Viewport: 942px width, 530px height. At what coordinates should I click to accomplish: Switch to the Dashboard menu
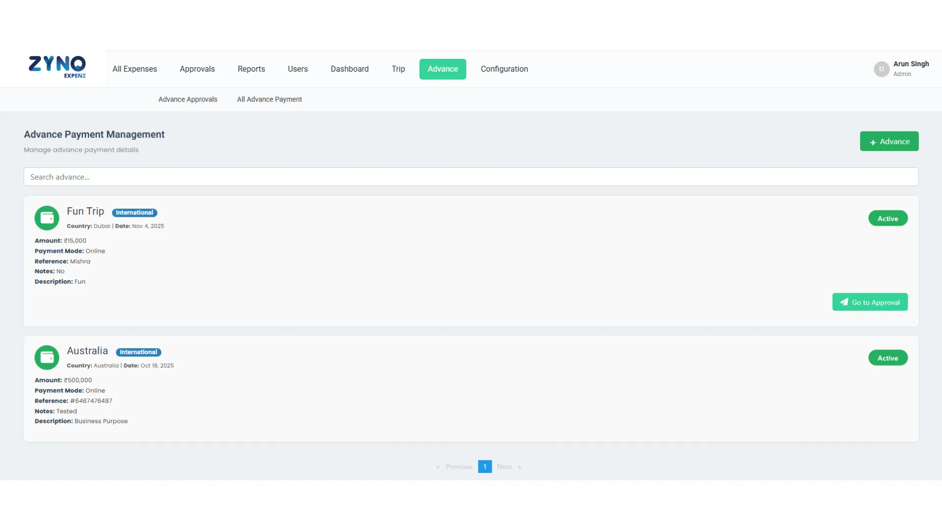coord(349,69)
